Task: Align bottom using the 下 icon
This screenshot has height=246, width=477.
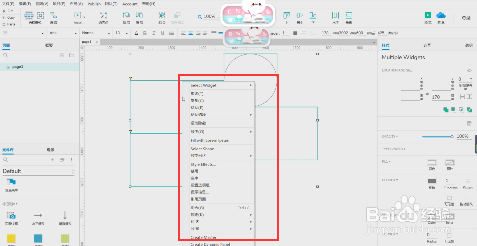Action: coord(313,15)
